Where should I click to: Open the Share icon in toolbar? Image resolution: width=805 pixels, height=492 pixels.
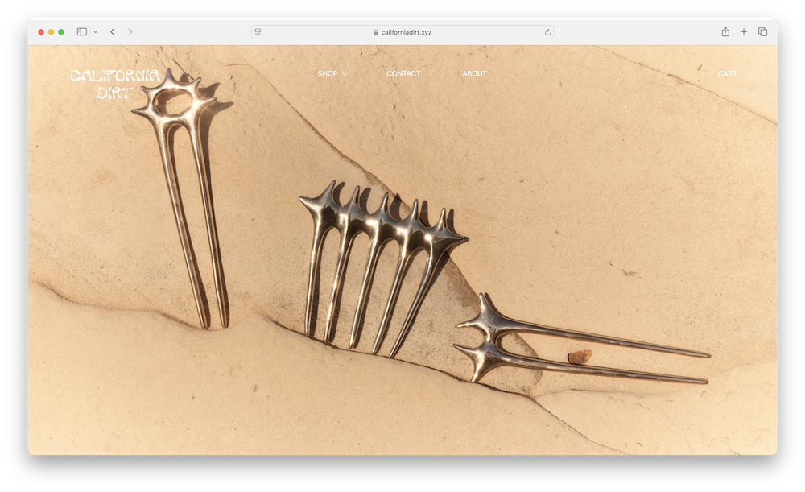pos(725,32)
